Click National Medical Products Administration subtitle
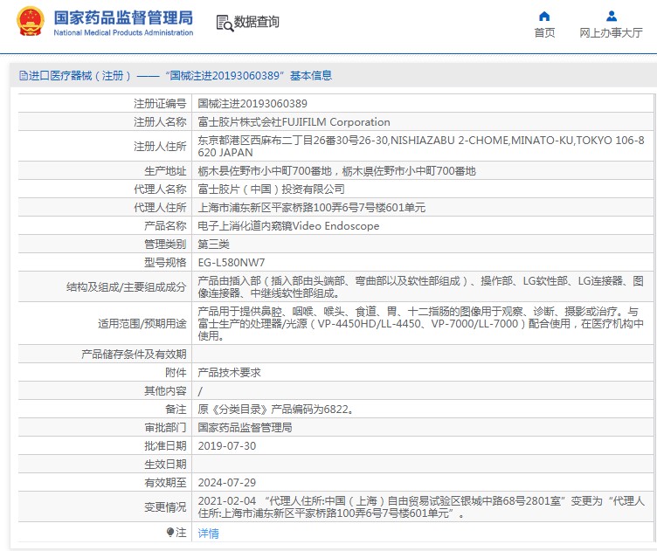Image resolution: width=657 pixels, height=551 pixels. (123, 32)
